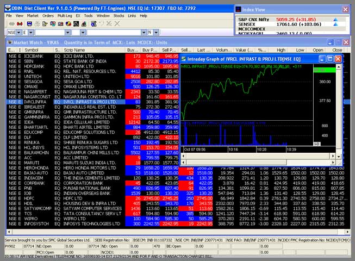This screenshot has height=261, width=355.
Task: Click the Close column header
Action: [334, 50]
